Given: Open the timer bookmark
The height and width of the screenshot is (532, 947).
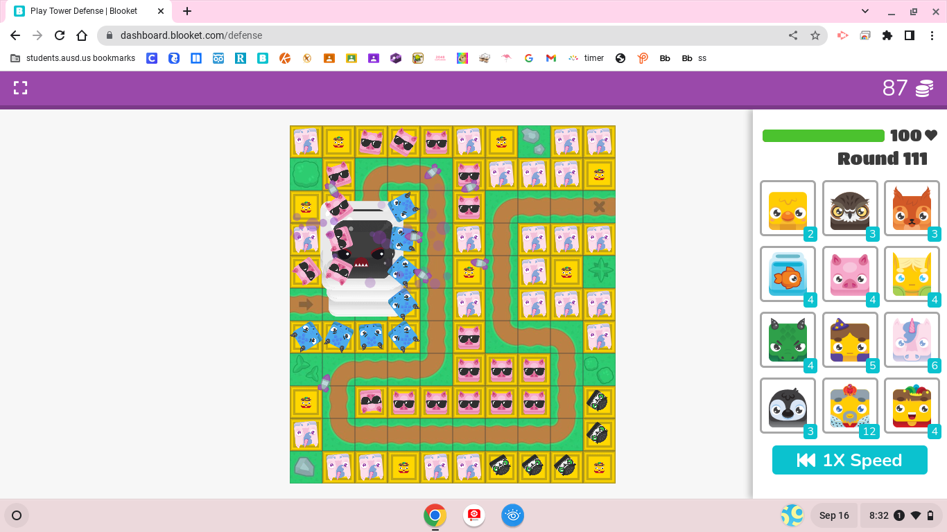Looking at the screenshot, I should pos(588,58).
